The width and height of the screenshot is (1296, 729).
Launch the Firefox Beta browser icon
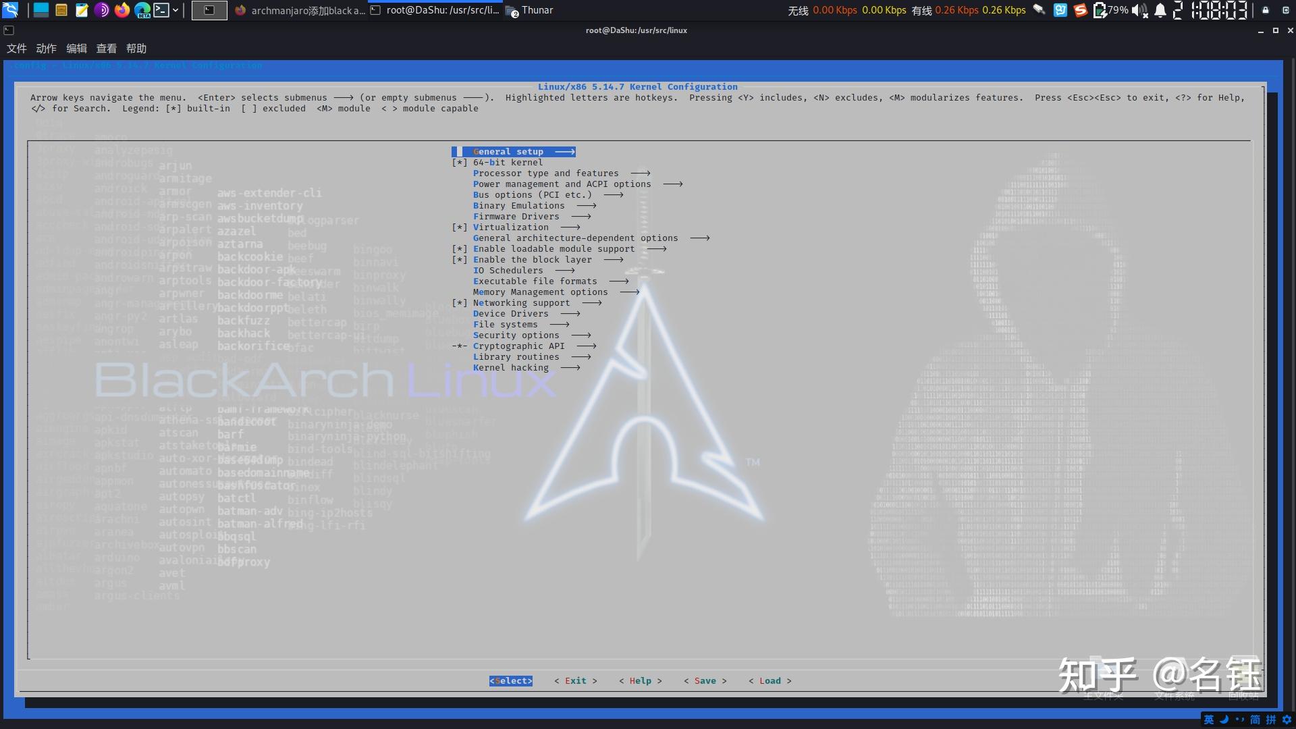click(x=142, y=10)
